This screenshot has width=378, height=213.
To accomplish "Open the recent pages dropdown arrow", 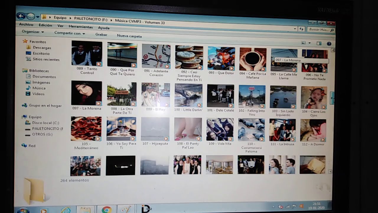I will click(x=38, y=17).
